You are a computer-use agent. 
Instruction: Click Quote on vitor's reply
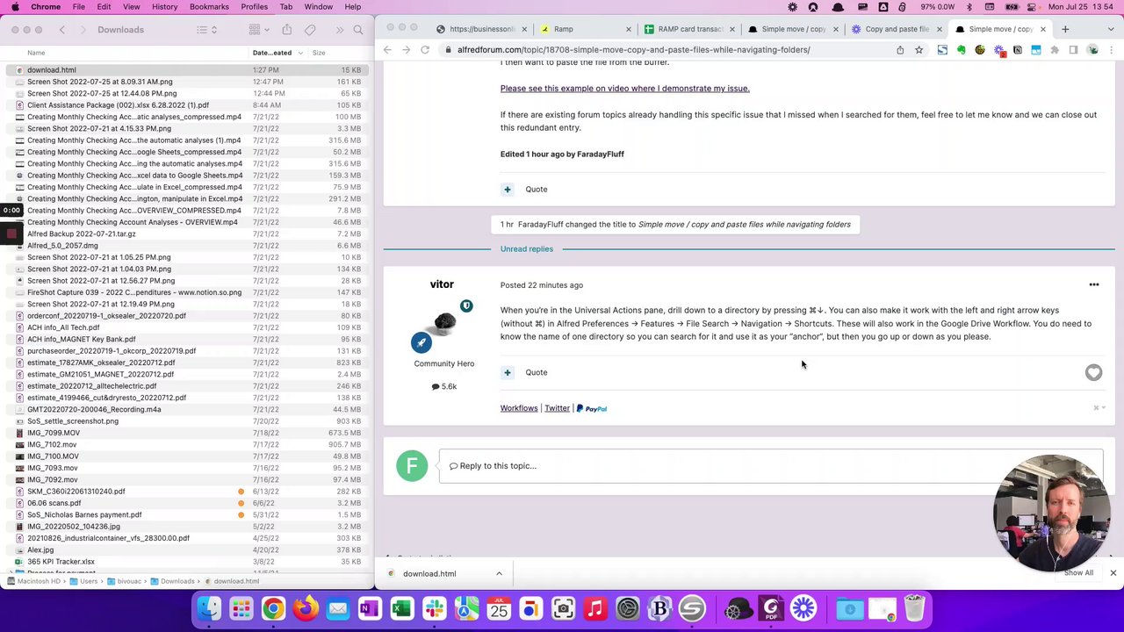click(x=536, y=373)
